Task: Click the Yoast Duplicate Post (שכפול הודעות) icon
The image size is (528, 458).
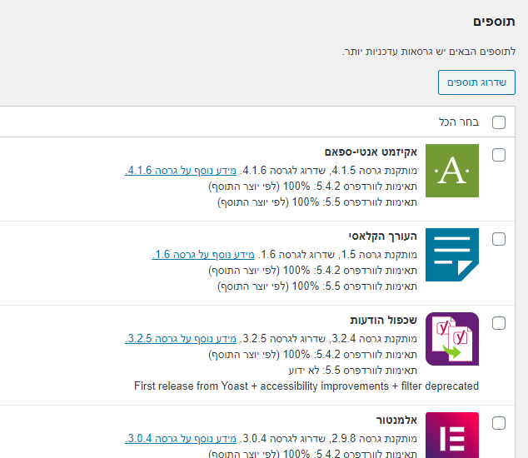Action: coord(452,339)
